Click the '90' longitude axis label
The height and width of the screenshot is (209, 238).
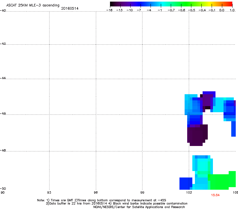tap(3, 193)
